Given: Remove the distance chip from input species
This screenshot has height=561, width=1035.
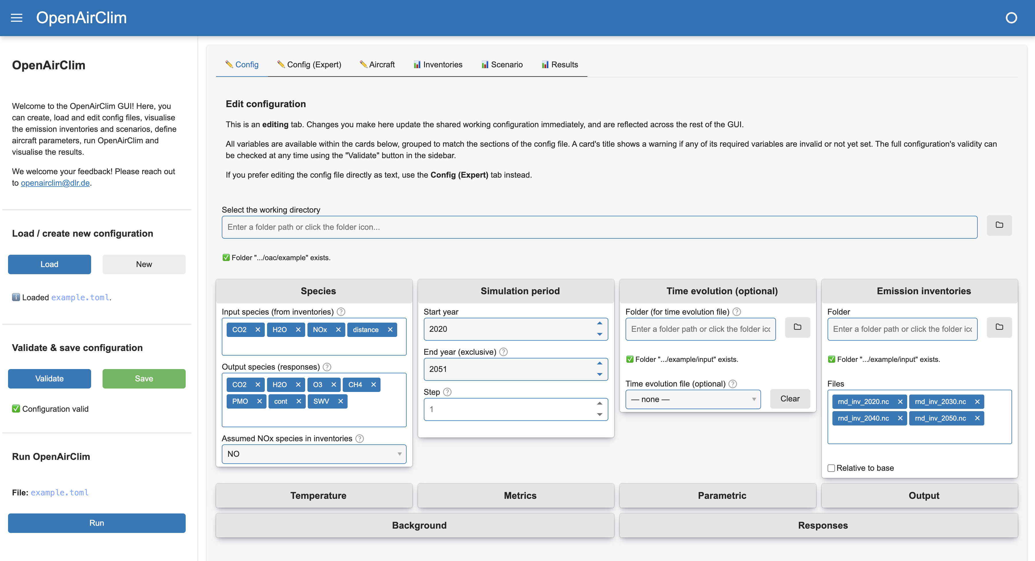Looking at the screenshot, I should pyautogui.click(x=390, y=329).
